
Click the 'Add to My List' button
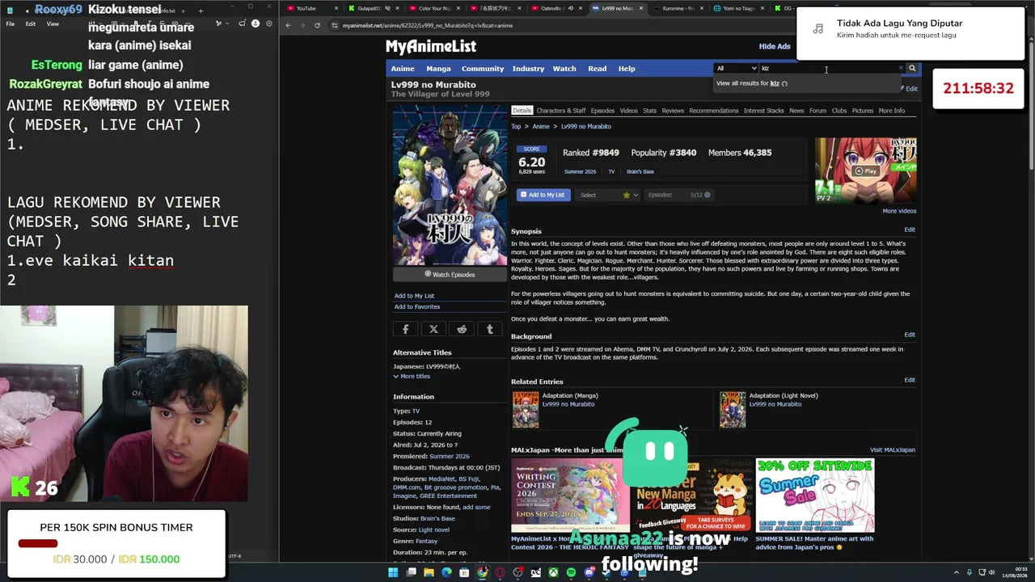pos(543,195)
